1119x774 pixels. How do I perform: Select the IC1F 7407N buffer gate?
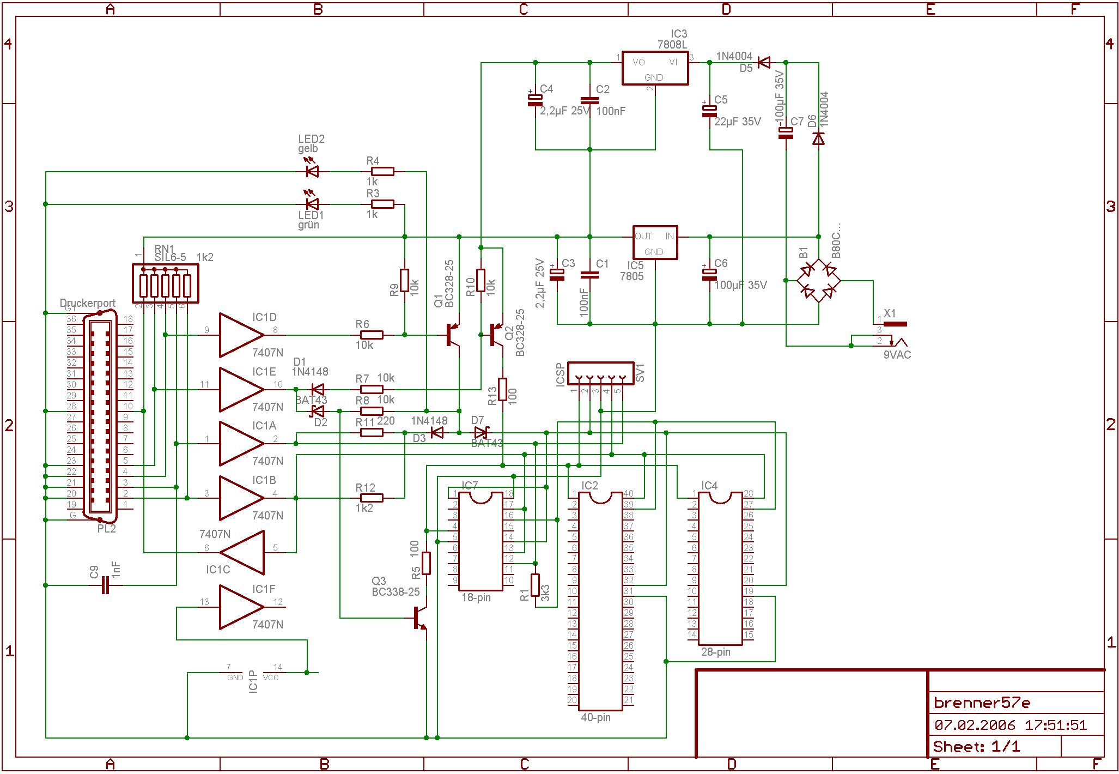click(240, 607)
